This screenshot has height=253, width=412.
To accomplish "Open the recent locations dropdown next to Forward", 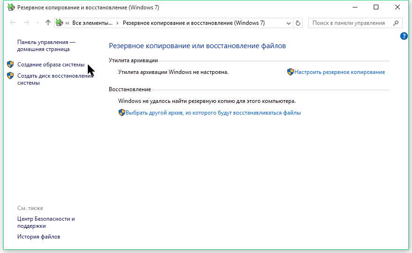I will tap(37, 23).
